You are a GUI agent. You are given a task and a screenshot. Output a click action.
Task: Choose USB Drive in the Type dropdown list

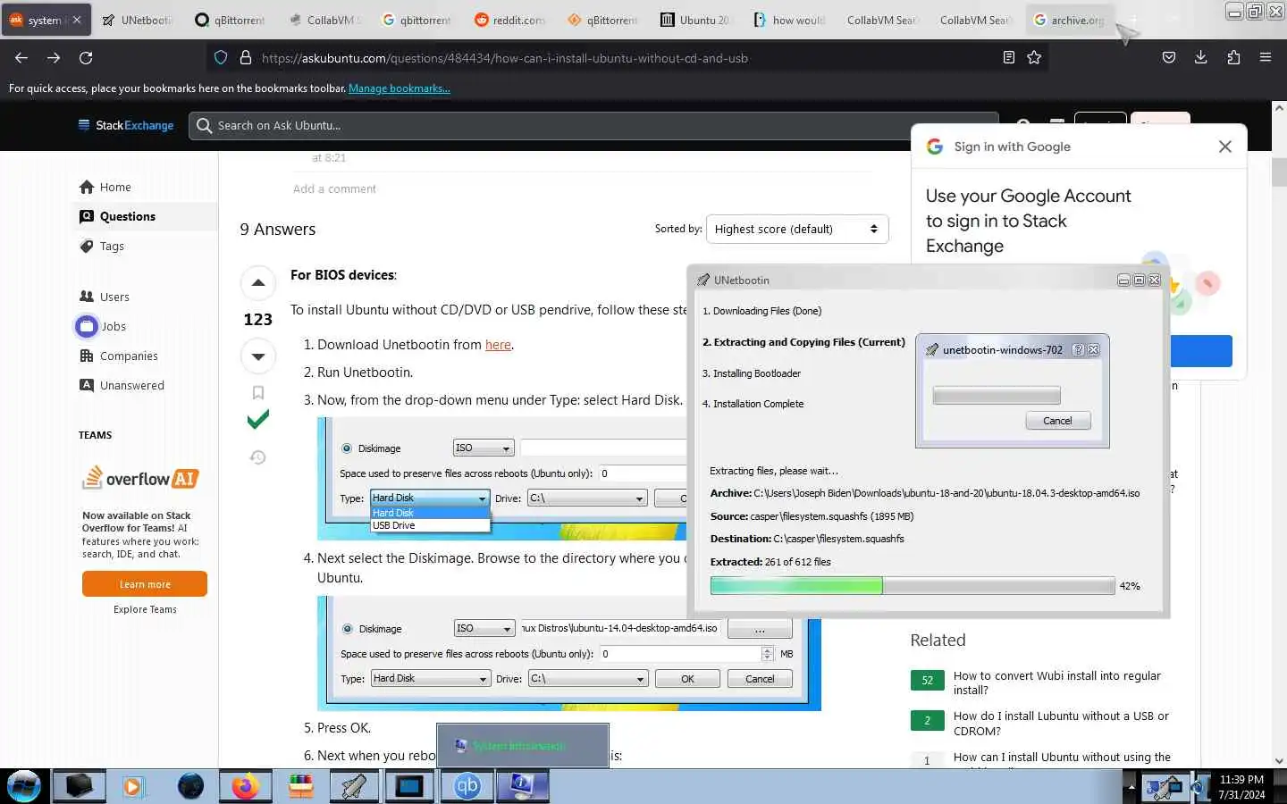(430, 525)
